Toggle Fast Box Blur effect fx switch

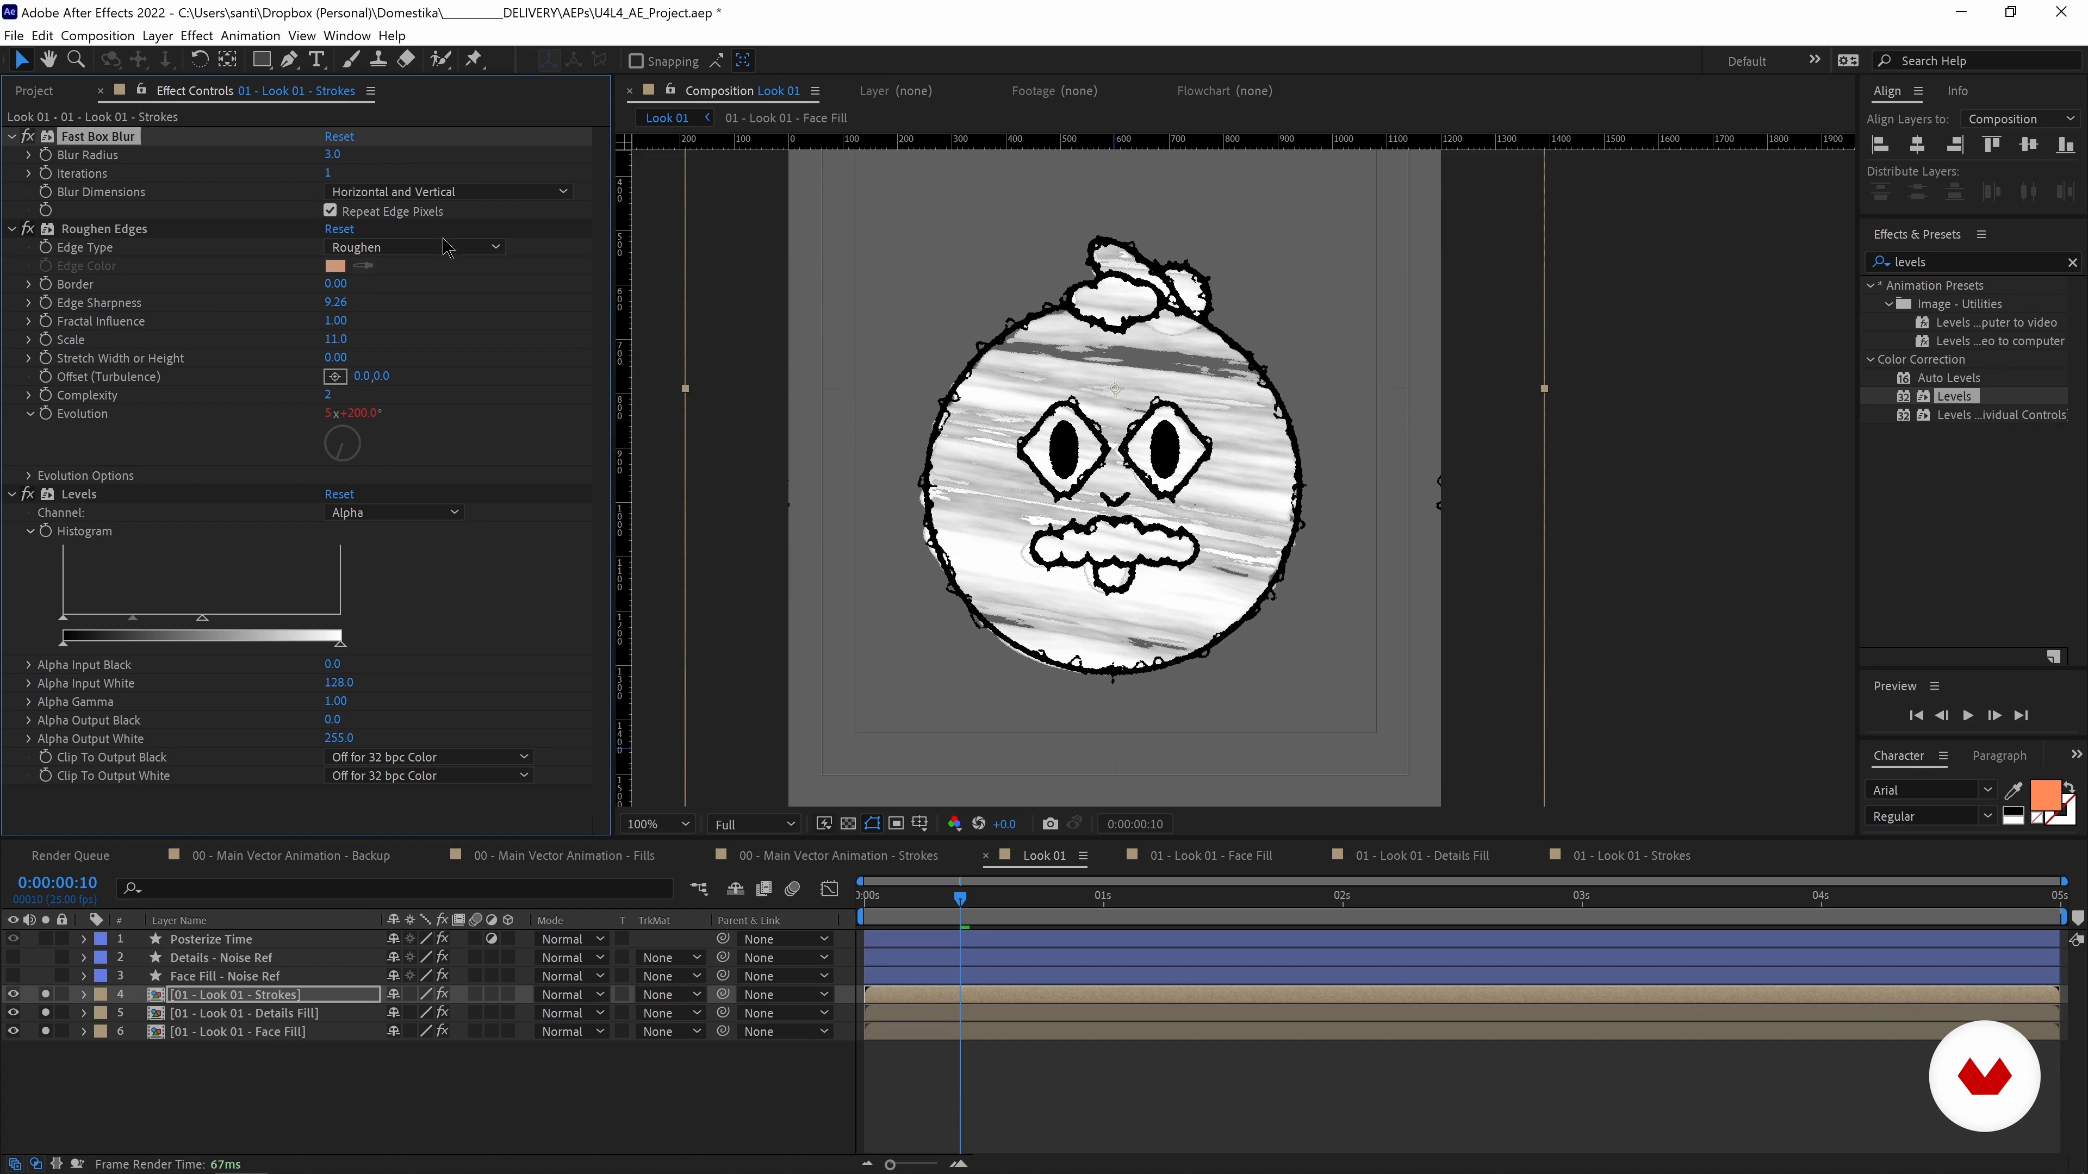coord(28,136)
